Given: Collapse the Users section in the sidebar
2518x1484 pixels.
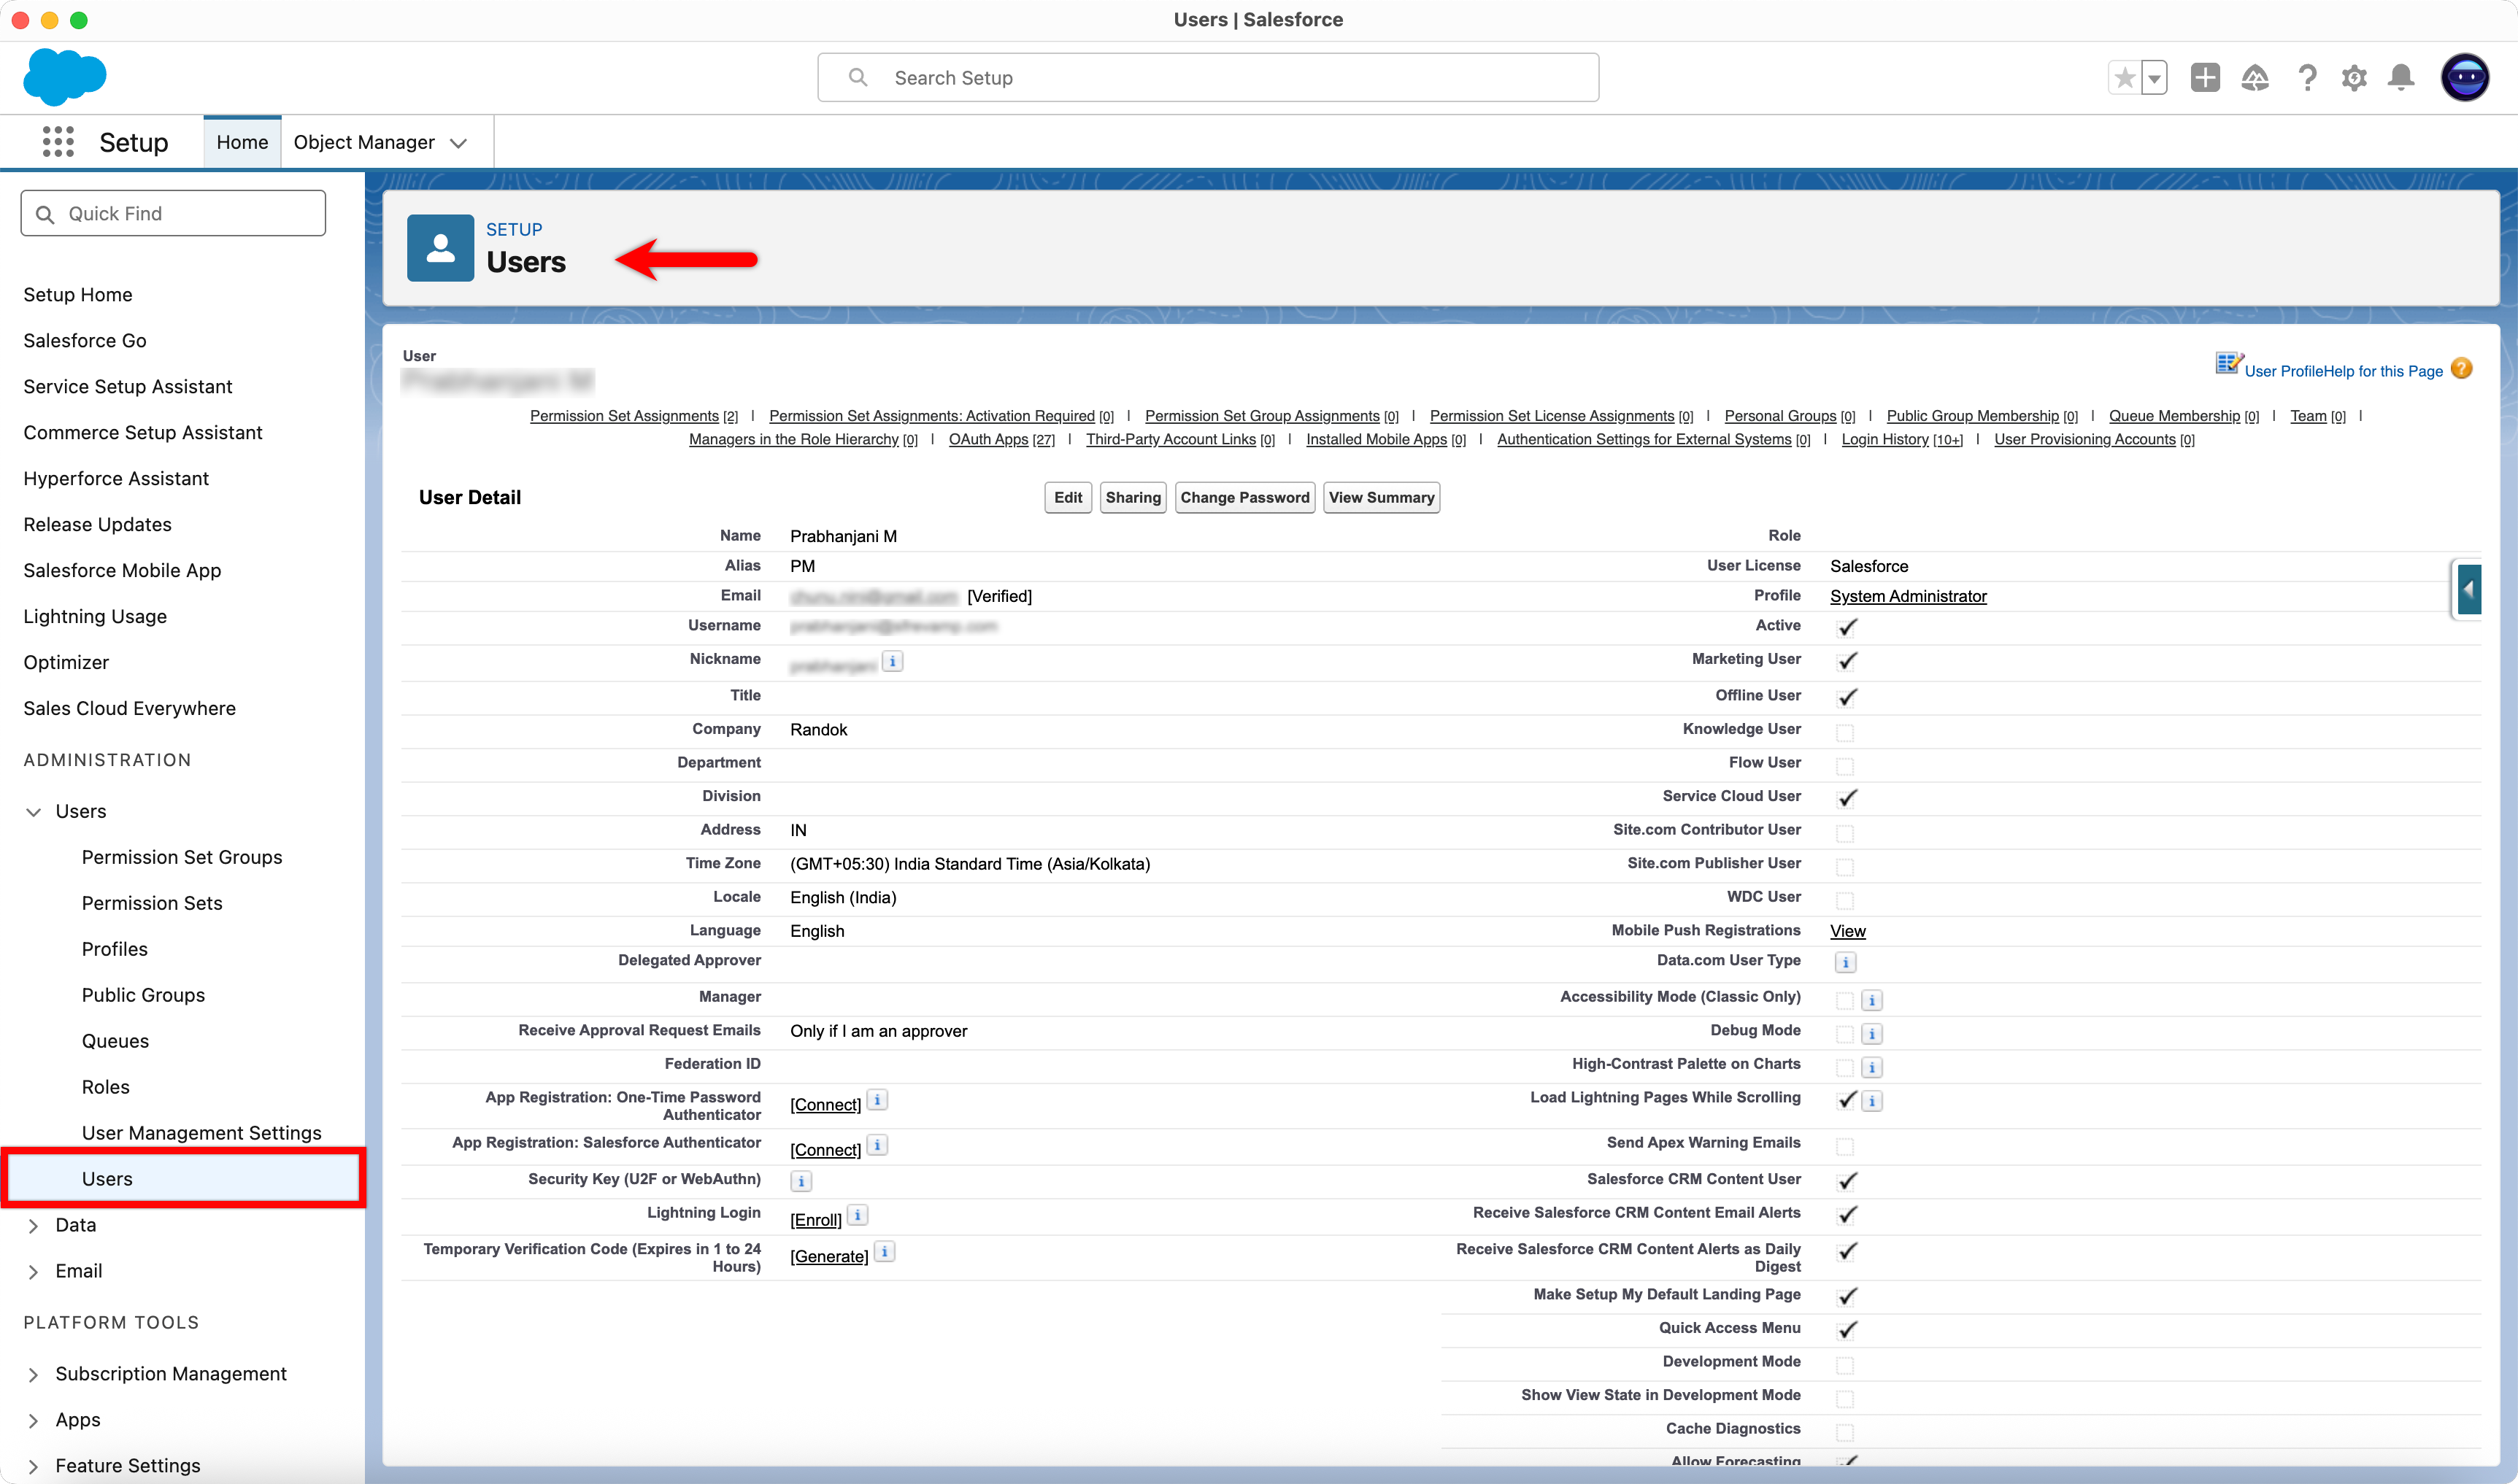Looking at the screenshot, I should pos(34,811).
